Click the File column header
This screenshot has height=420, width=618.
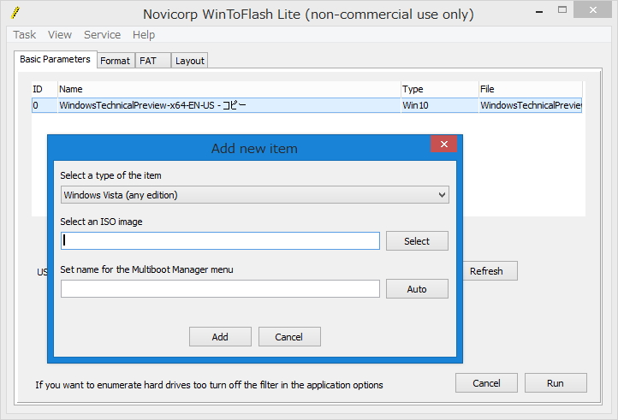530,89
